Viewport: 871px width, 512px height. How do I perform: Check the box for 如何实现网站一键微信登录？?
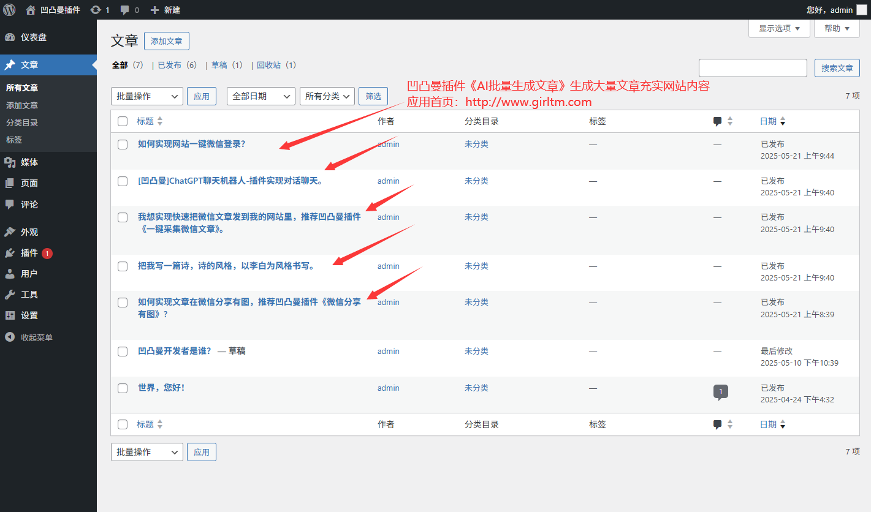123,145
